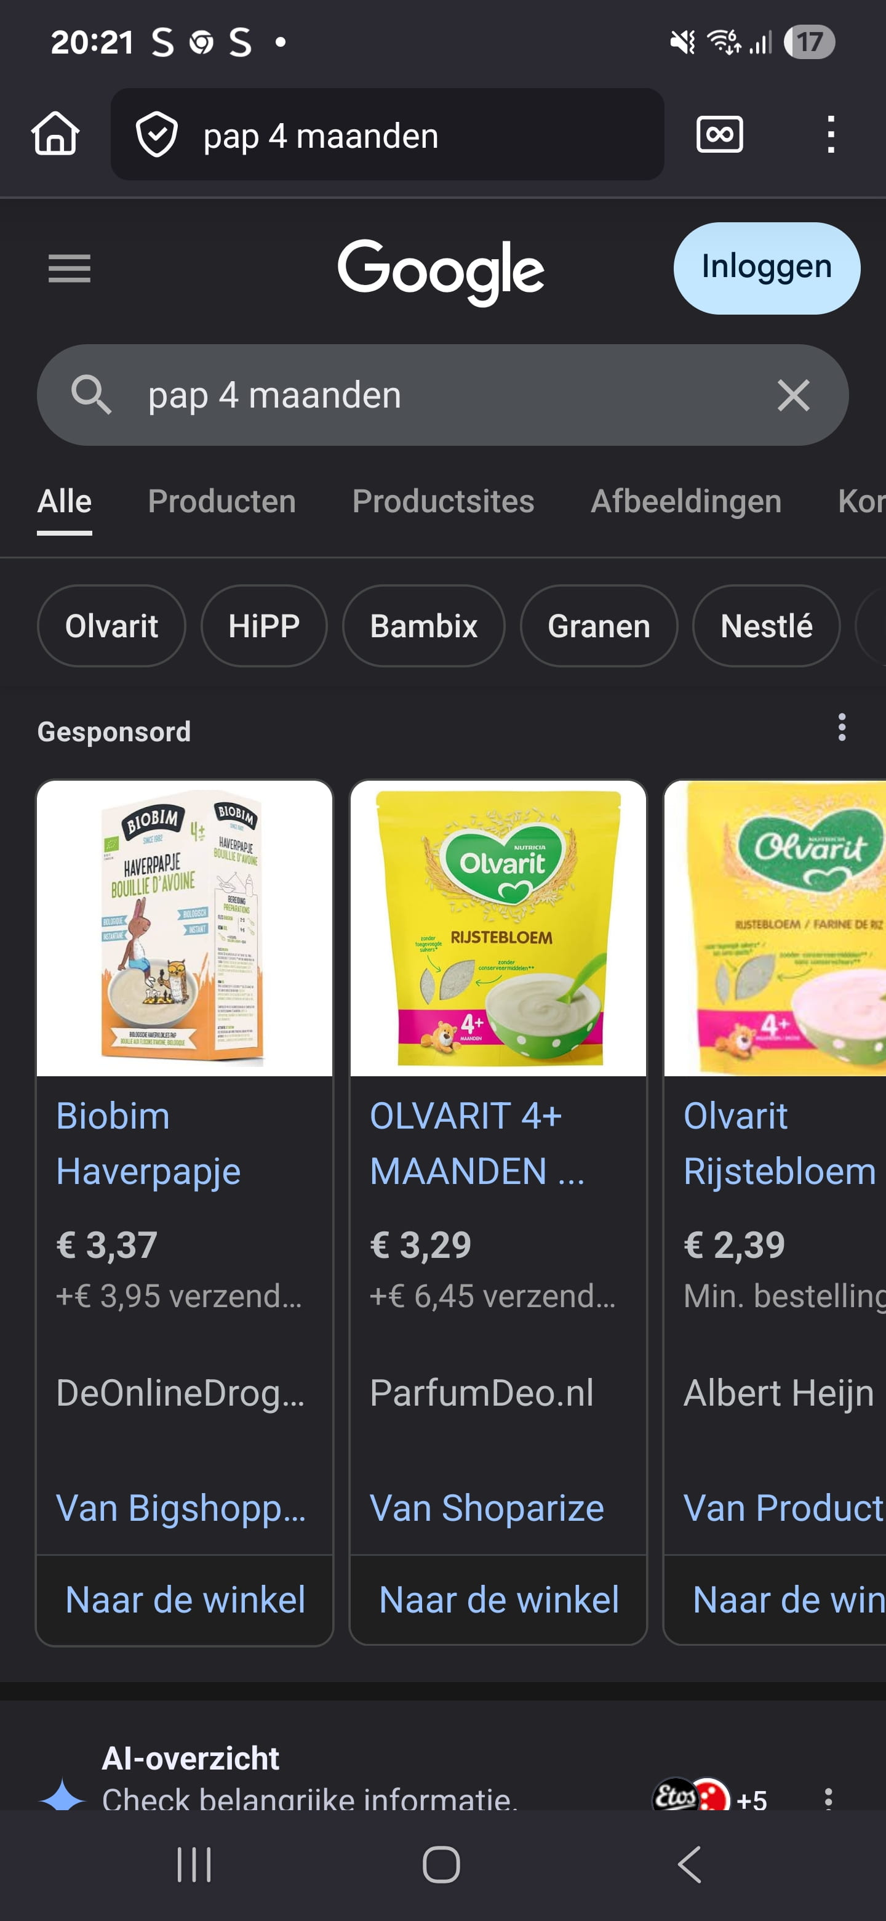886x1921 pixels.
Task: Switch to the Afbeeldingen tab
Action: [685, 501]
